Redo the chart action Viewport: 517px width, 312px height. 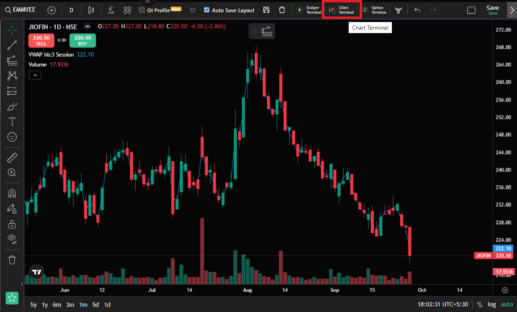click(x=433, y=10)
